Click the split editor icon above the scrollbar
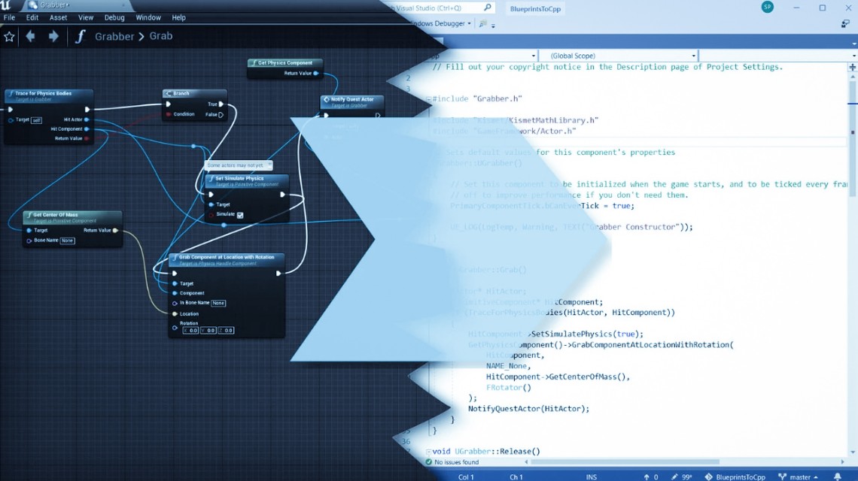This screenshot has width=858, height=481. 853,67
